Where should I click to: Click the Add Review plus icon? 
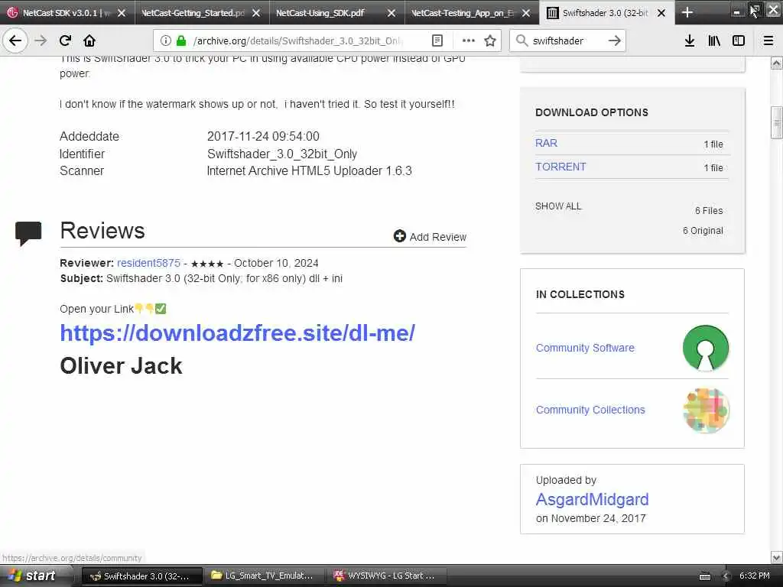point(399,236)
